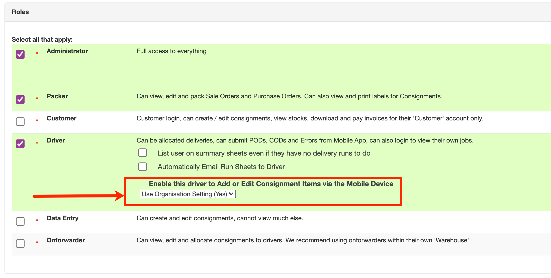Select Use Organisation Setting (Yes) option
Viewport: 551px width, 278px height.
tap(187, 194)
